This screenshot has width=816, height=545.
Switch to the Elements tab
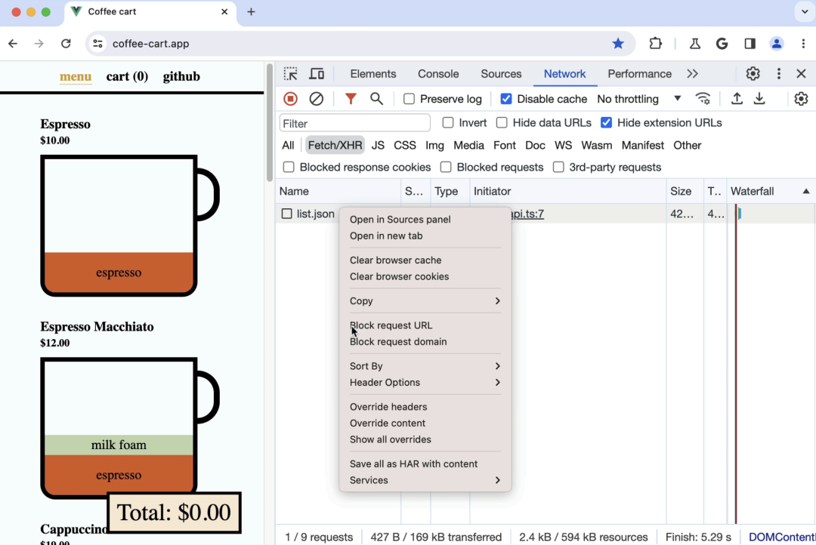373,74
